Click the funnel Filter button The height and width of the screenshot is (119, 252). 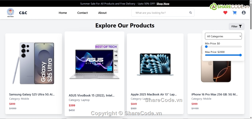click(x=237, y=27)
